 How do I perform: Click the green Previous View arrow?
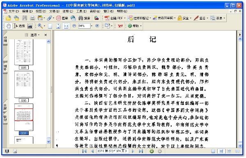tap(152, 151)
